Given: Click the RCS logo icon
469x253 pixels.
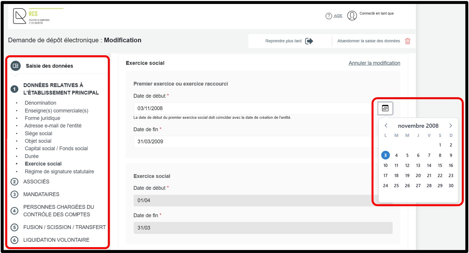Looking at the screenshot, I should pyautogui.click(x=20, y=17).
